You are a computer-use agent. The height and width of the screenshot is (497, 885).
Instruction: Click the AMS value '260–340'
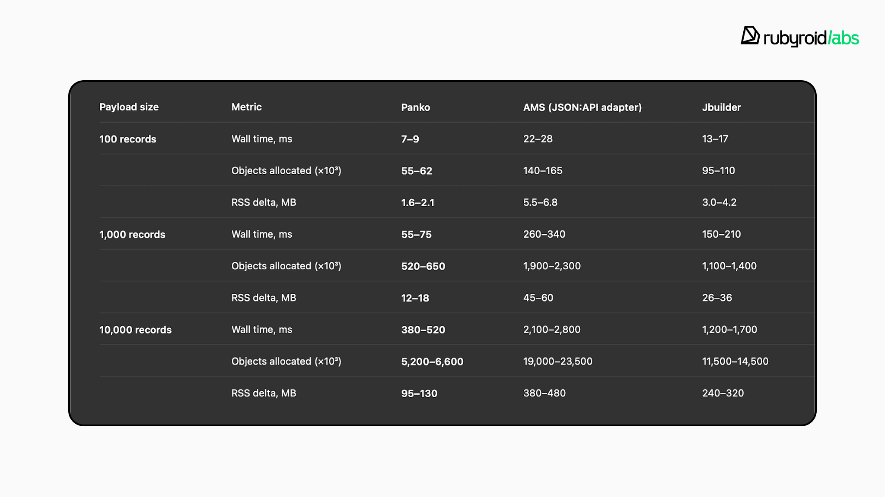tap(544, 234)
